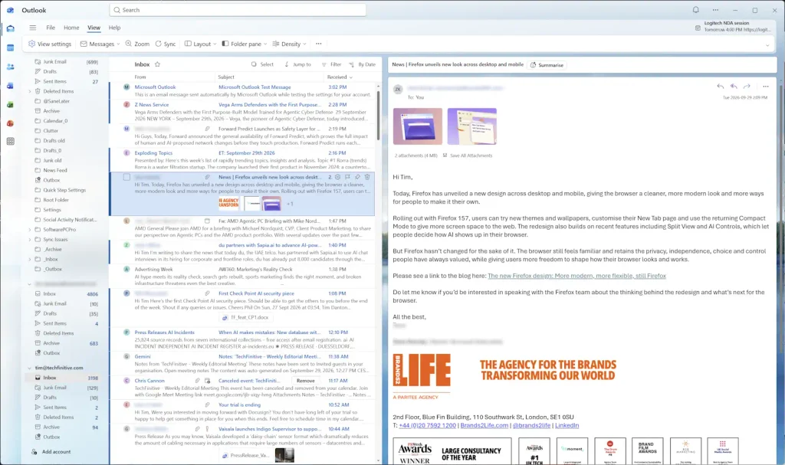Image resolution: width=785 pixels, height=465 pixels.
Task: Pin the Firefox news email
Action: tap(357, 177)
